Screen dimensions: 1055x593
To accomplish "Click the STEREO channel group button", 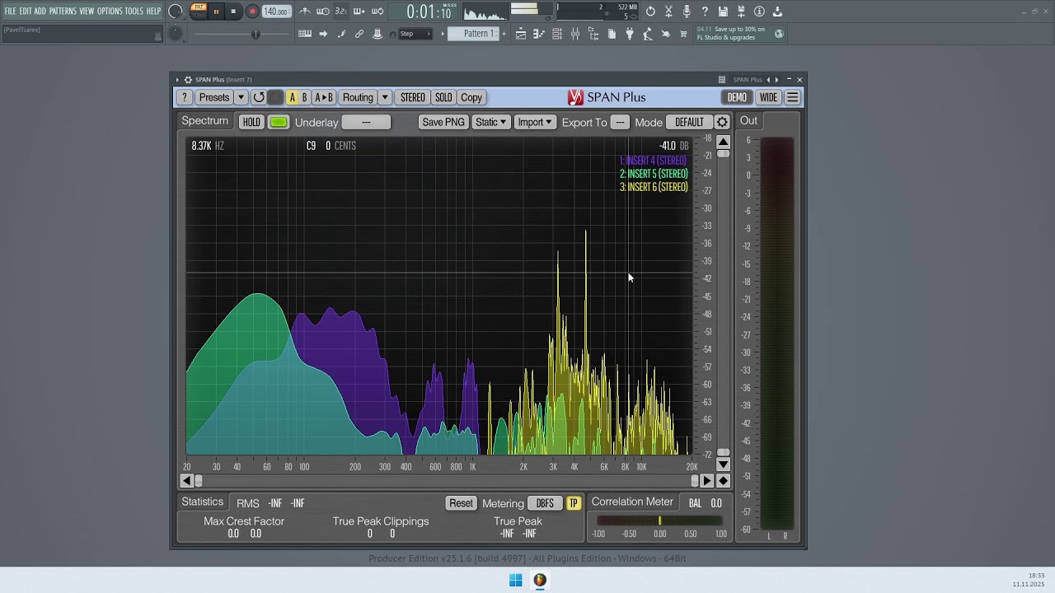I will [413, 97].
